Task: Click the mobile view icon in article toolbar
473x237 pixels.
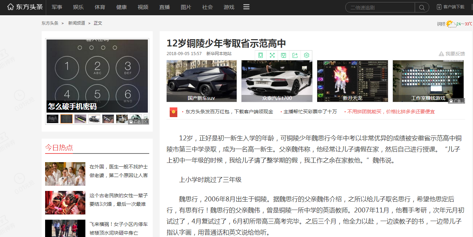Action: (x=261, y=55)
